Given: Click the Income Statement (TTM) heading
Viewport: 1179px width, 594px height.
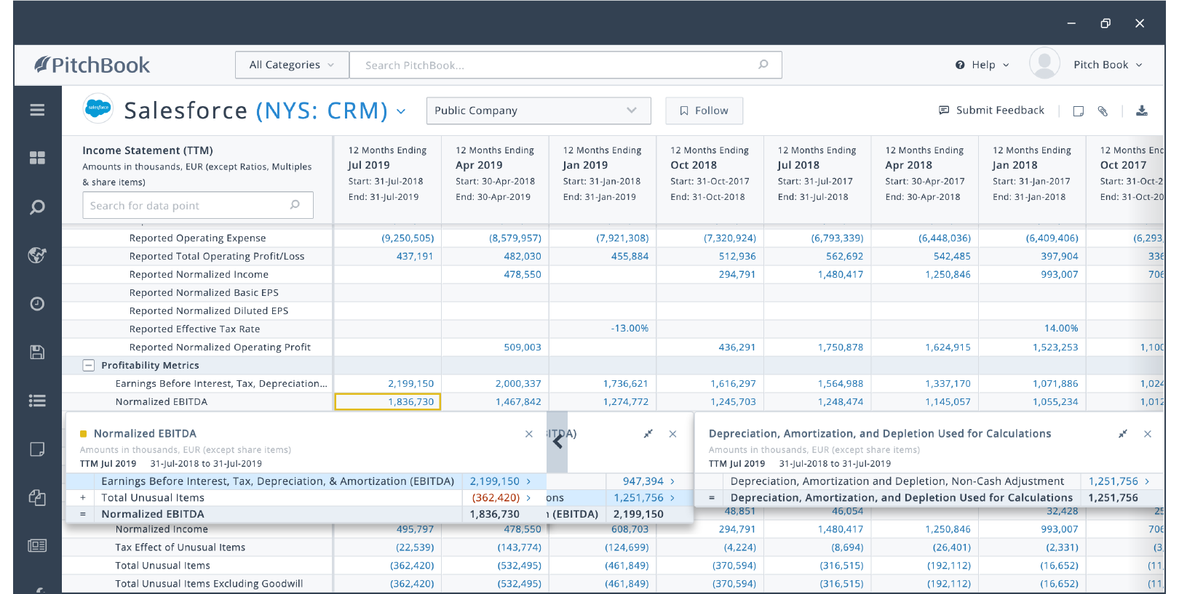Looking at the screenshot, I should (148, 150).
